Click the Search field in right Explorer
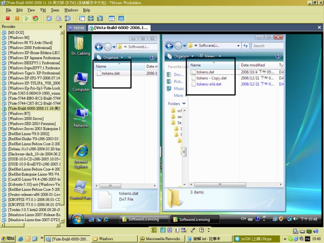This screenshot has height=243, width=324. 267,46
